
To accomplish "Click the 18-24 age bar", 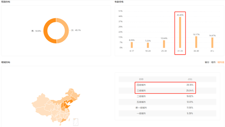I will (148, 45).
